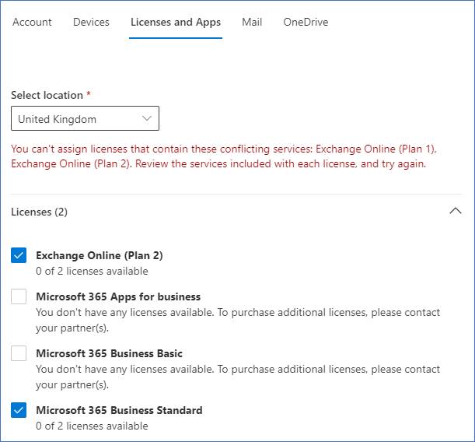The width and height of the screenshot is (475, 442).
Task: Click '0 of 2 licenses available' under Exchange Online
Action: [x=92, y=271]
